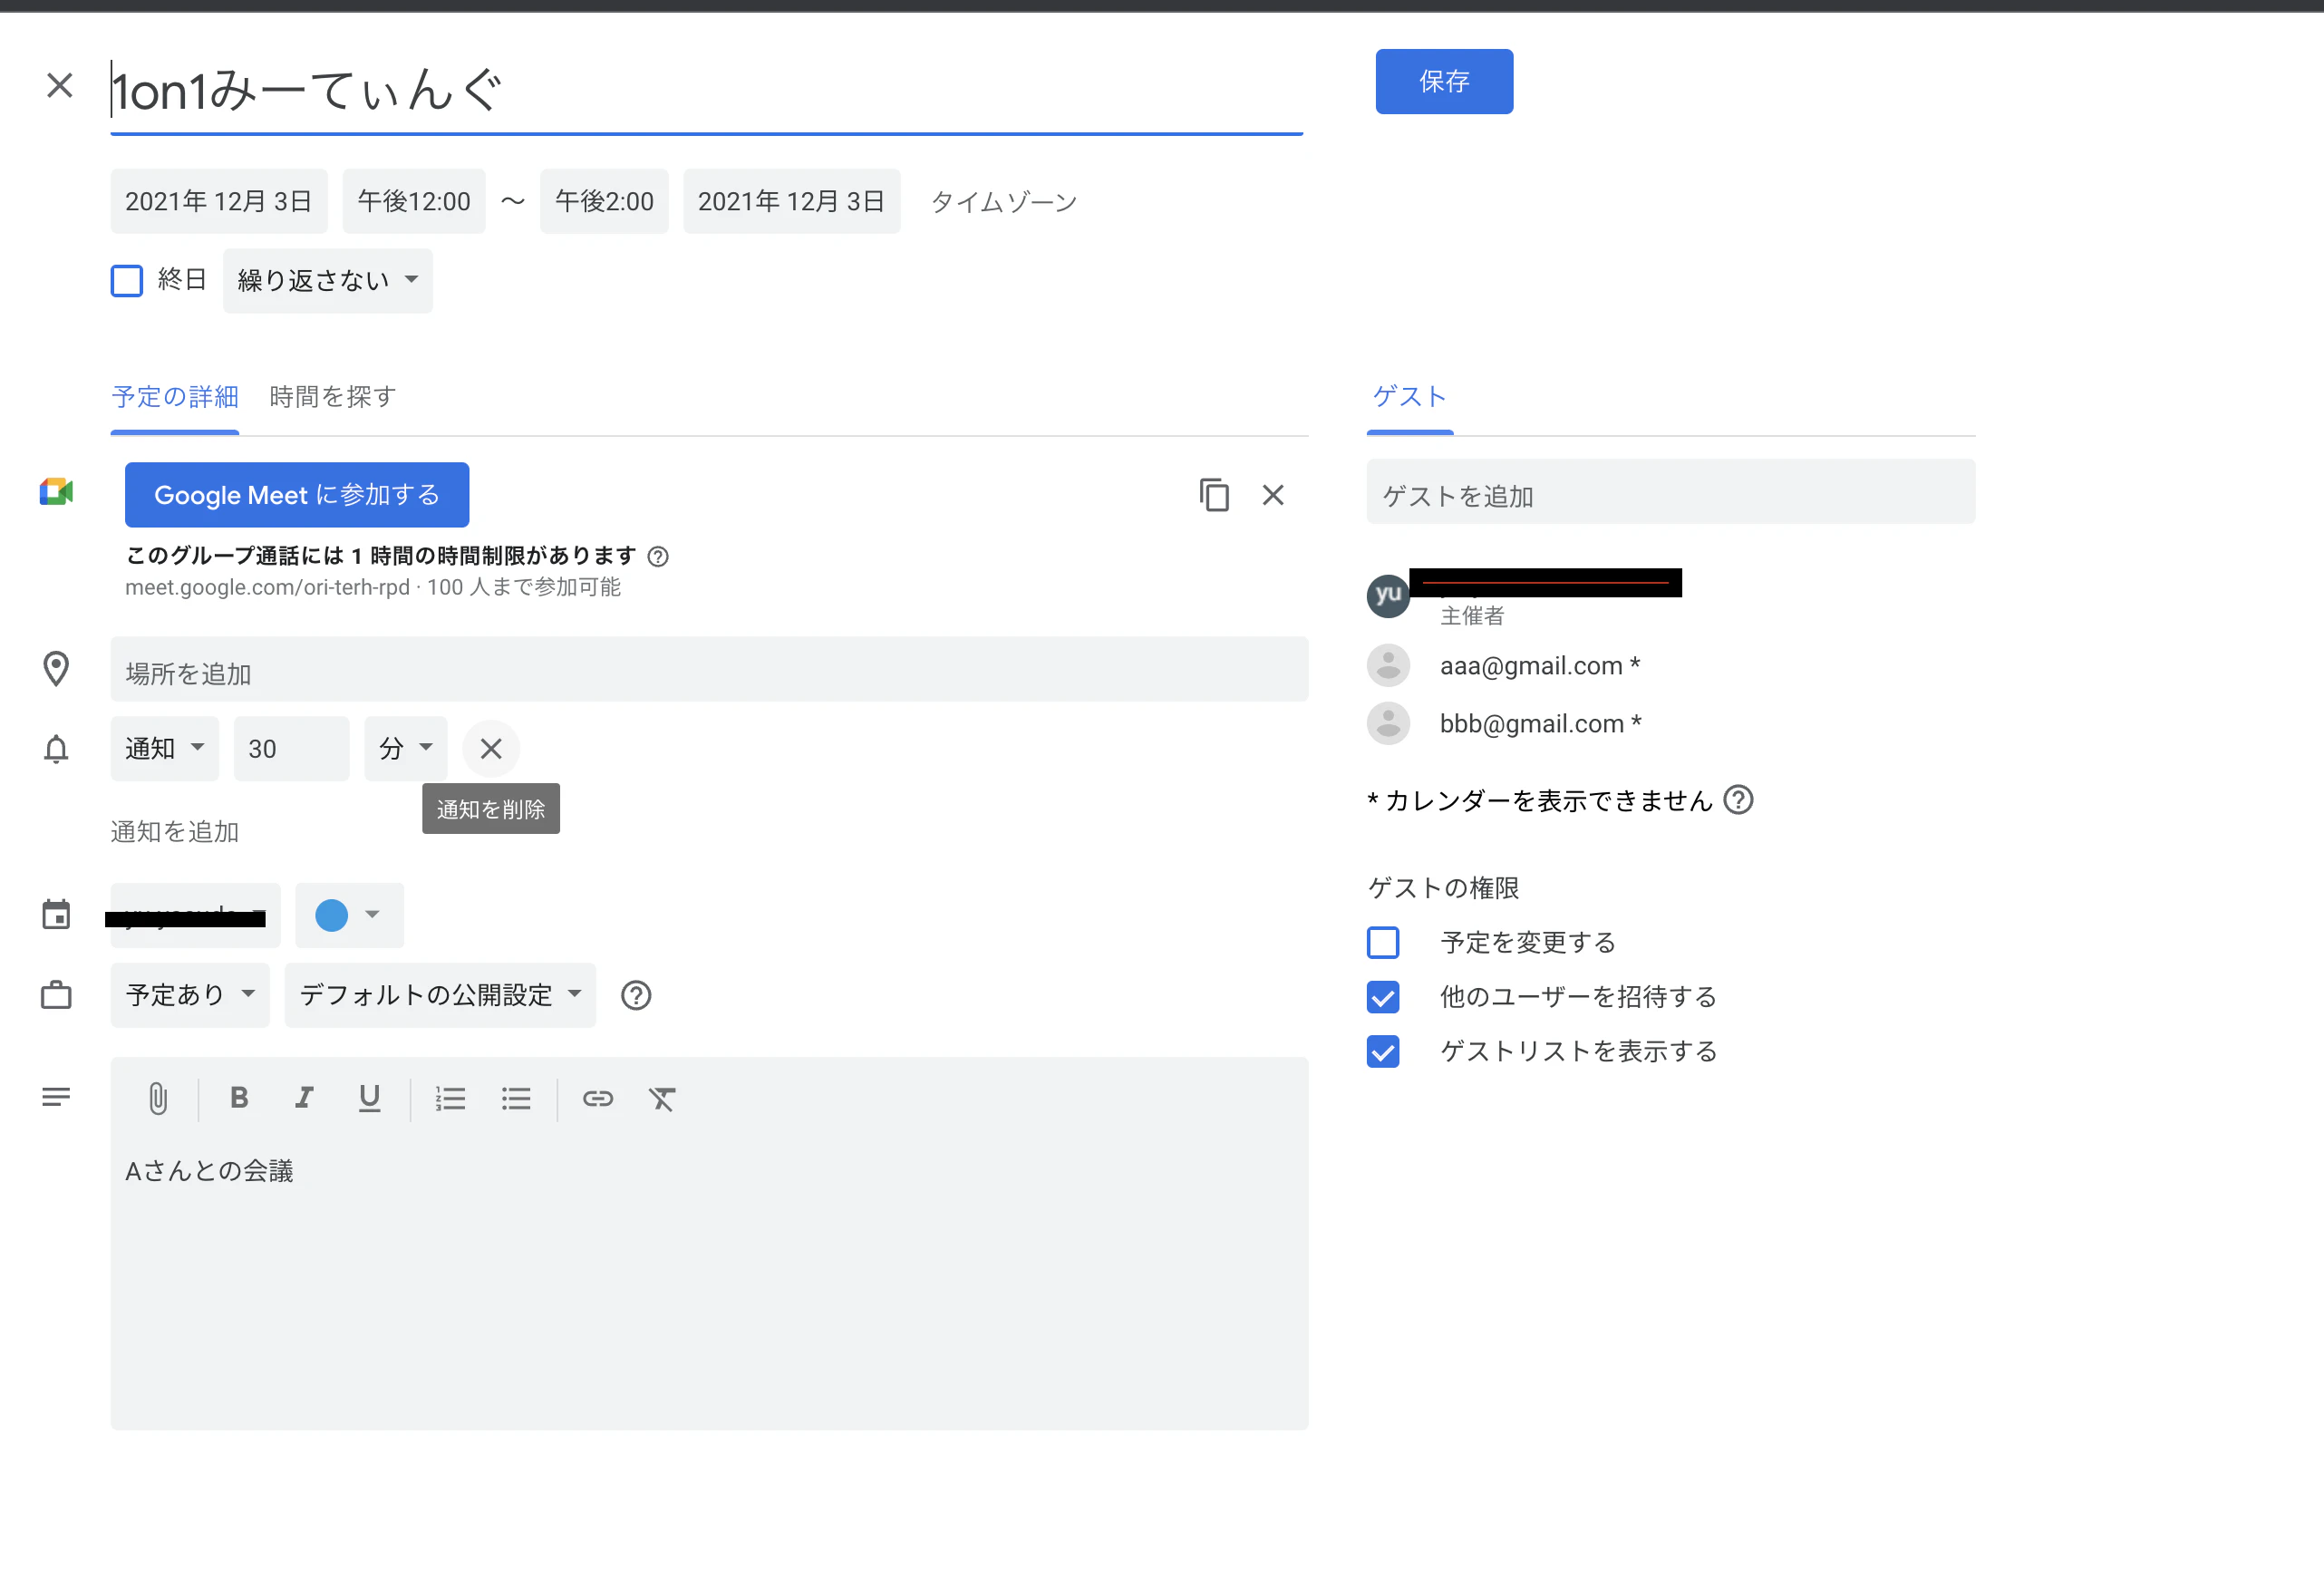Image resolution: width=2324 pixels, height=1579 pixels.
Task: Open the end time 午後2:00
Action: [604, 201]
